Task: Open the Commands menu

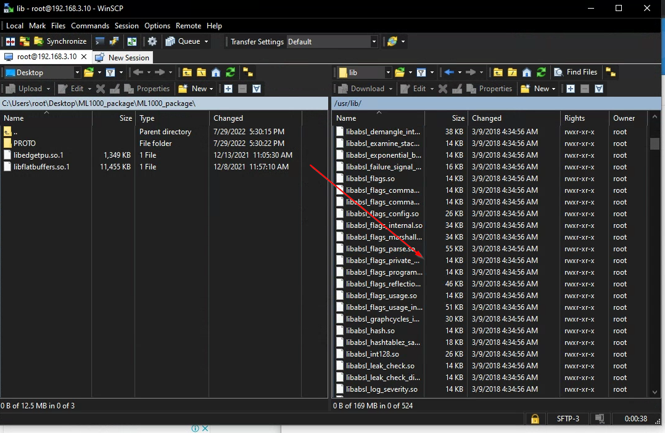Action: pos(90,26)
